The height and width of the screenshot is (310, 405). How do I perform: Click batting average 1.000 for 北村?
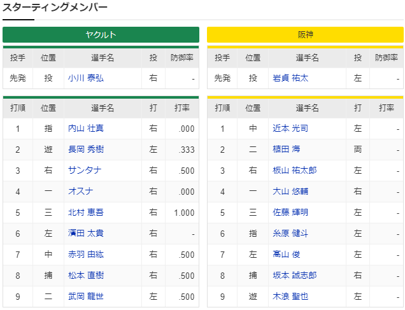(184, 213)
